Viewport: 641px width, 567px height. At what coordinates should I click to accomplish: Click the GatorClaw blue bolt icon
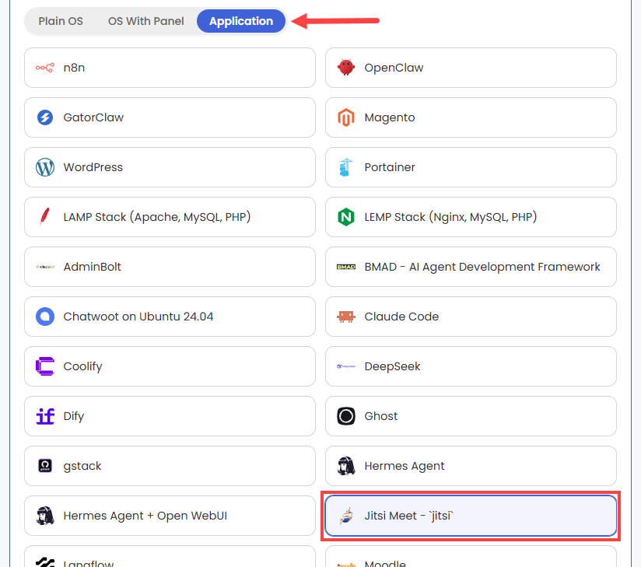45,117
